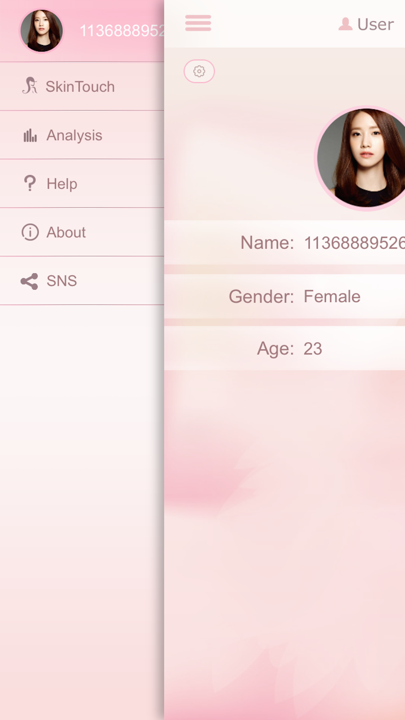
Task: Tap the large profile photo
Action: click(x=360, y=158)
